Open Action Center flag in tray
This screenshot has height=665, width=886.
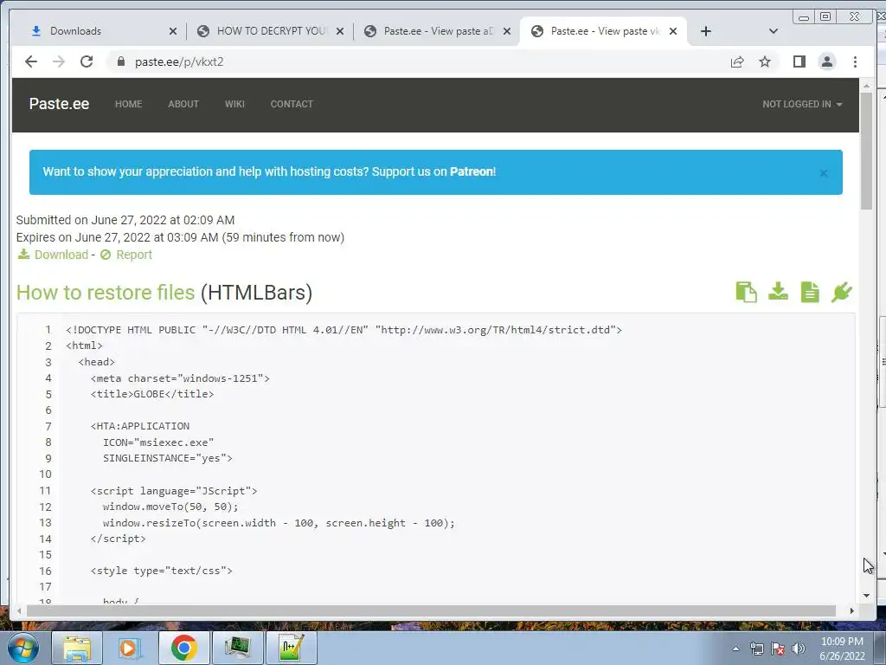click(778, 649)
